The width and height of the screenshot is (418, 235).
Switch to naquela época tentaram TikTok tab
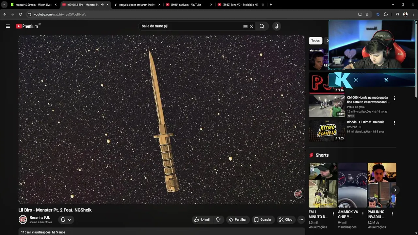[x=137, y=5]
